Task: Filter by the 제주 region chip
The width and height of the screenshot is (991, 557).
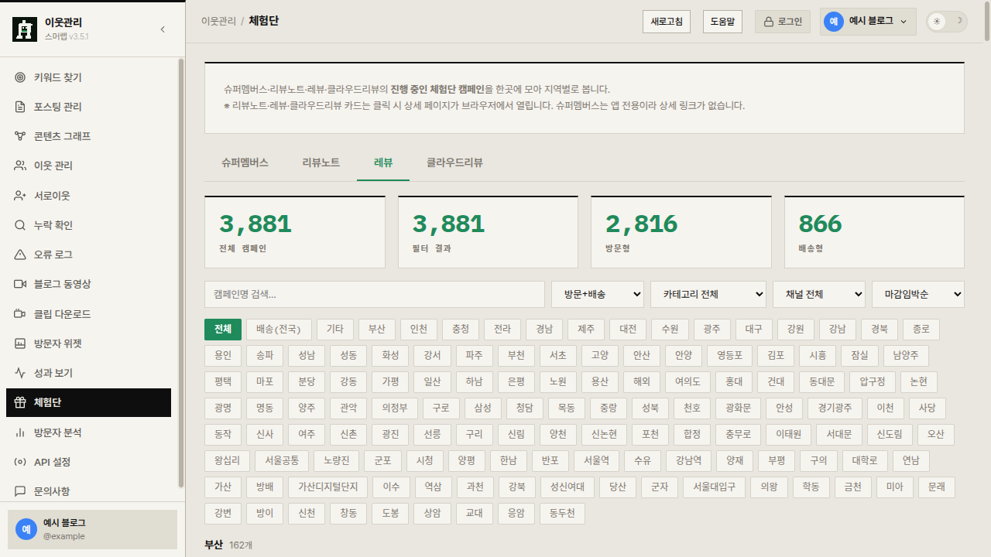Action: point(586,330)
